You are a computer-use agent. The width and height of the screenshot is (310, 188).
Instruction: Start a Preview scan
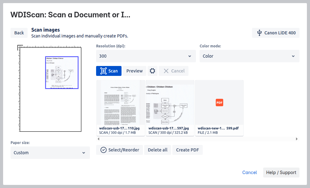pyautogui.click(x=135, y=71)
